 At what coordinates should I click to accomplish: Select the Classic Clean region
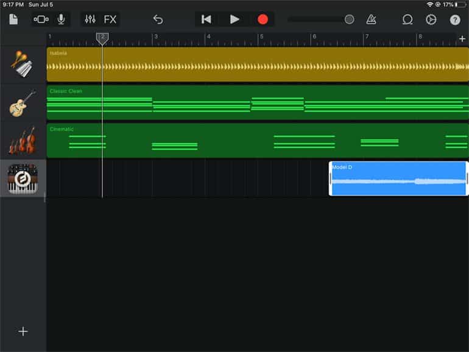tap(258, 102)
